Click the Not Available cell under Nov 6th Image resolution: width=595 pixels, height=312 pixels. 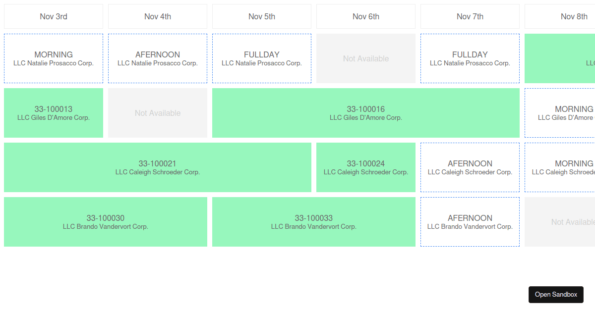[365, 58]
